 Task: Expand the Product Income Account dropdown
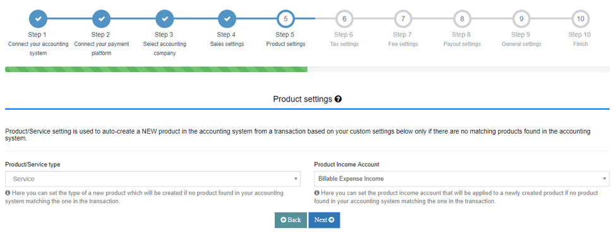pos(462,178)
